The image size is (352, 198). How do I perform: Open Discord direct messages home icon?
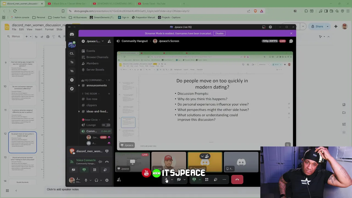pyautogui.click(x=72, y=34)
